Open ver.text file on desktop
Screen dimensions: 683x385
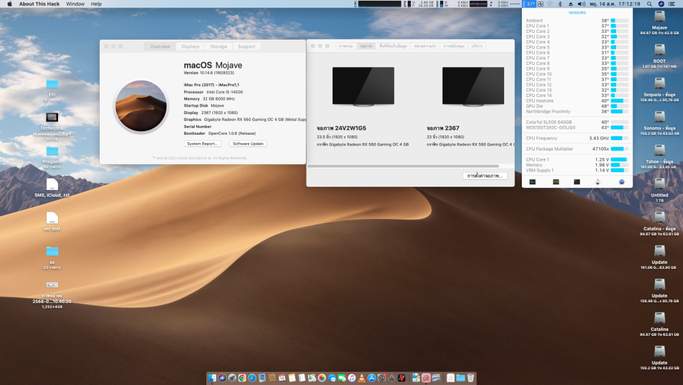pos(52,218)
